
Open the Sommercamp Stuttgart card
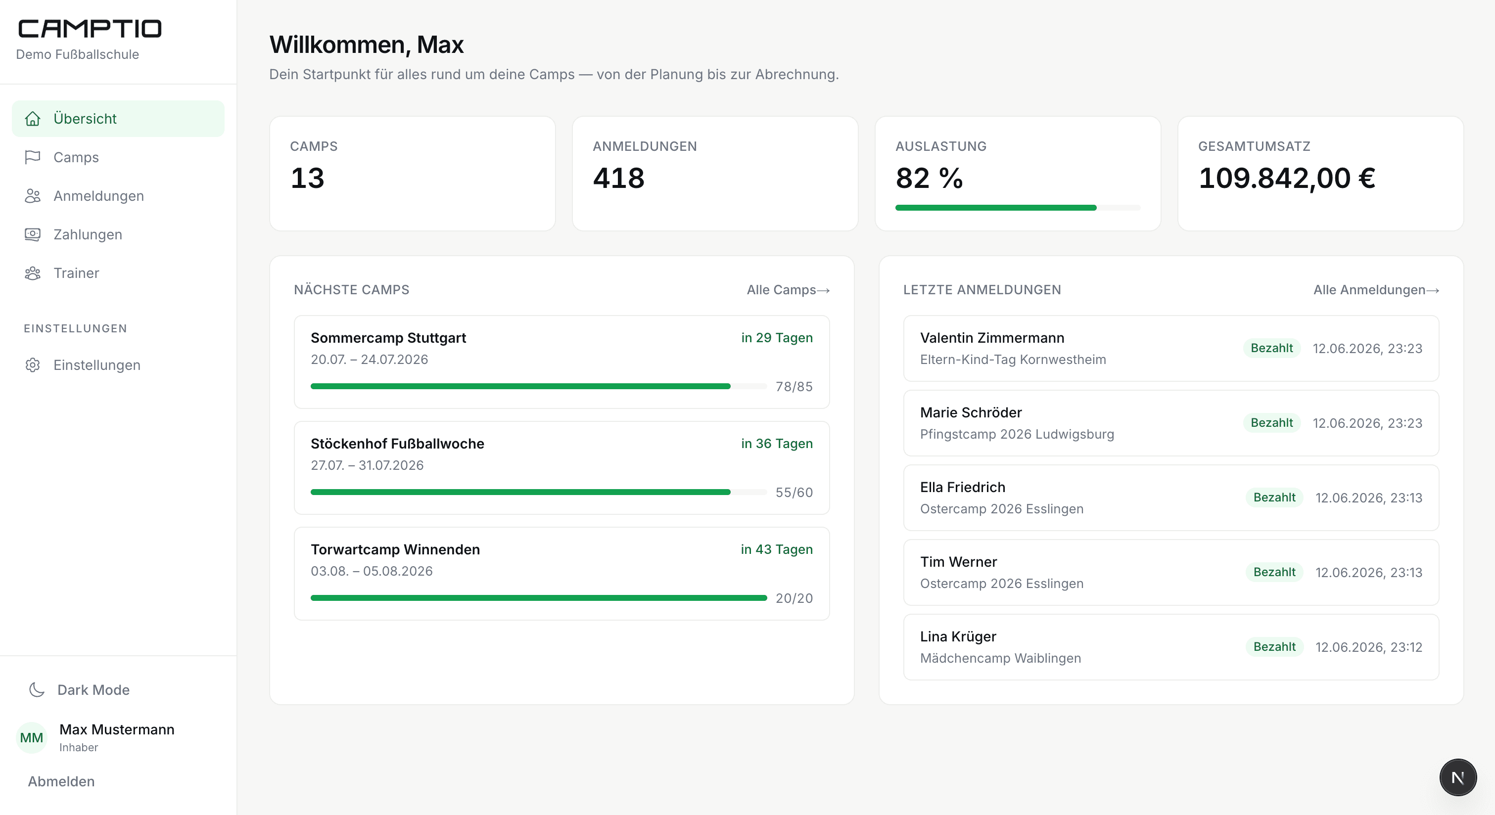tap(562, 362)
